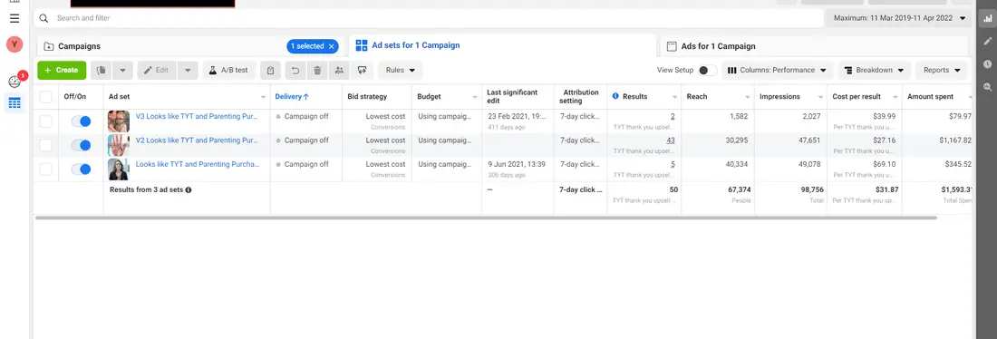The width and height of the screenshot is (997, 339).
Task: Click the info icon next to Results from 3 ad sets
Action: pos(189,189)
